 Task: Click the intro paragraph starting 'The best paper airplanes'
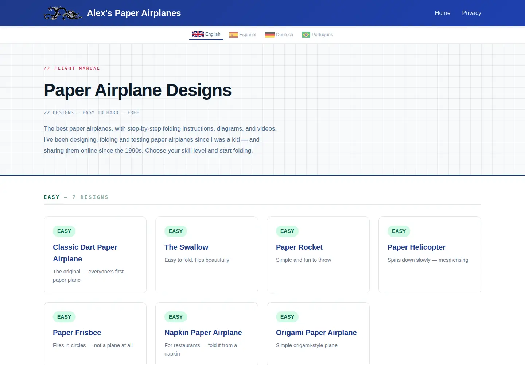160,139
